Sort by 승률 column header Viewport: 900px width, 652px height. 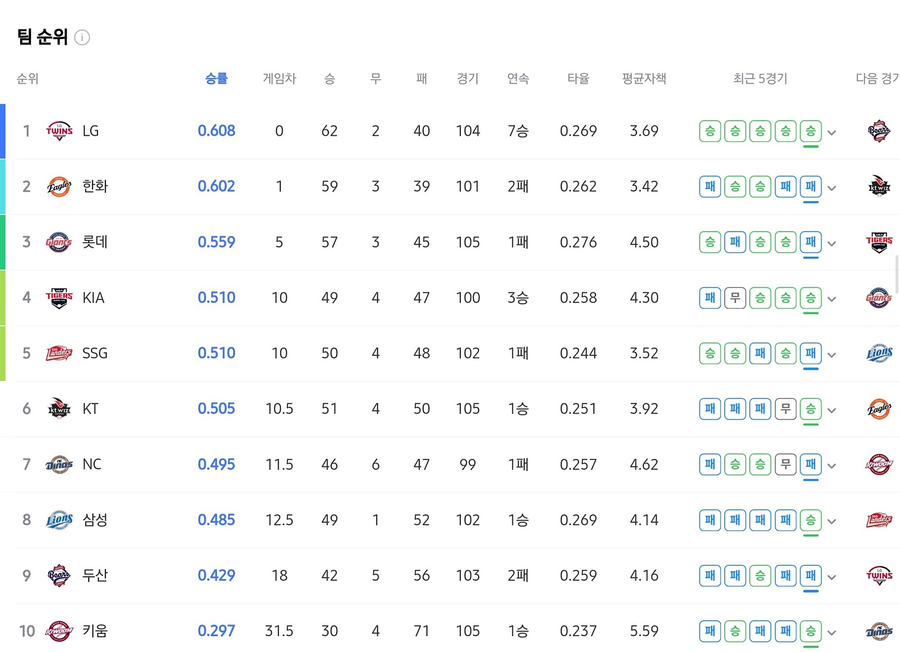pyautogui.click(x=216, y=78)
